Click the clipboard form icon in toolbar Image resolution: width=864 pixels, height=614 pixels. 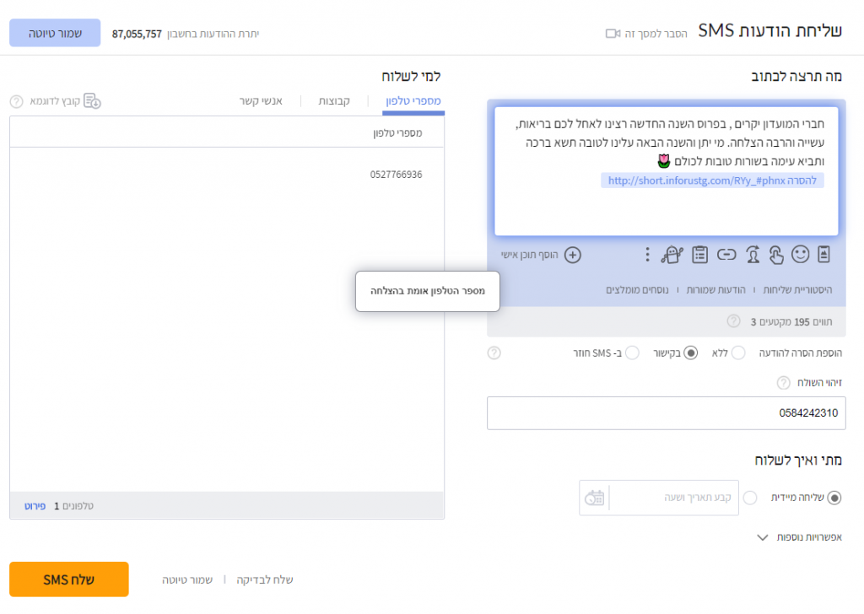click(x=699, y=254)
